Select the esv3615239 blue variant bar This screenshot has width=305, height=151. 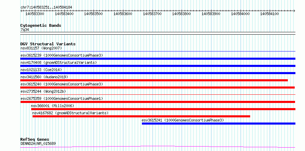tap(158, 59)
